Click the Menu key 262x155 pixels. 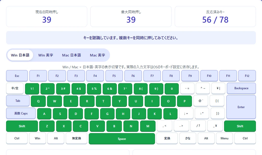coord(224,138)
